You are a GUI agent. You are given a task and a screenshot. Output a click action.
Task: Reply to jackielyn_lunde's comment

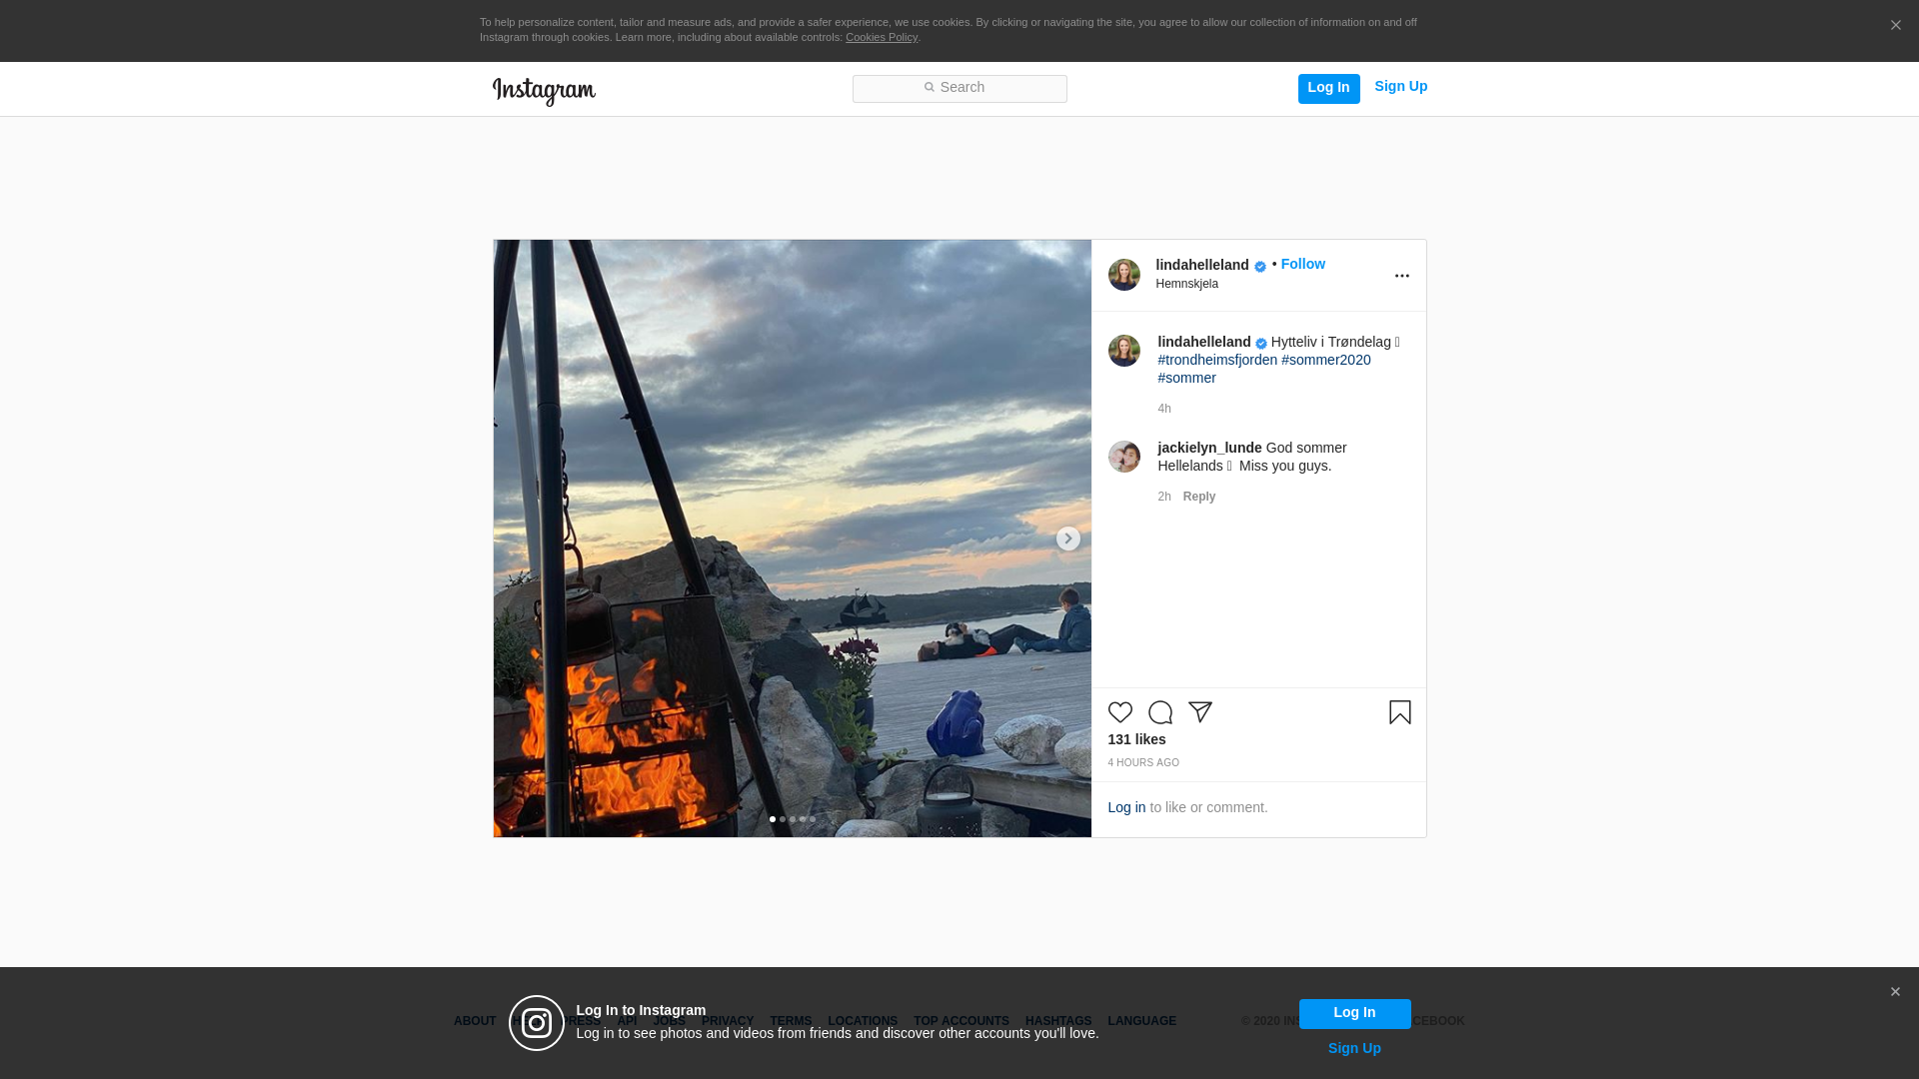1198,497
